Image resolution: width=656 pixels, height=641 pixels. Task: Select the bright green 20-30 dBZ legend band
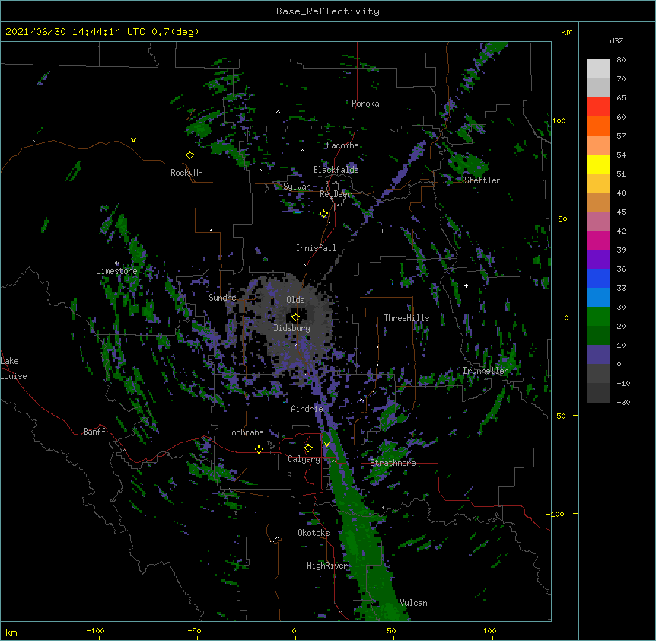pyautogui.click(x=598, y=317)
